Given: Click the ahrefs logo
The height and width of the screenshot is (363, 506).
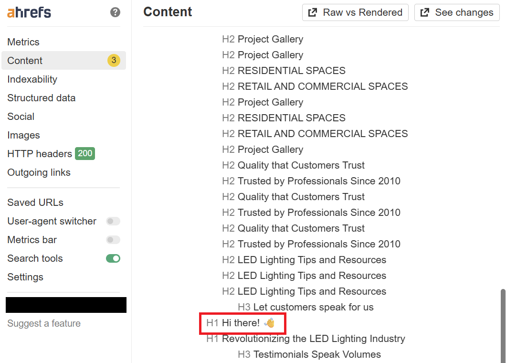Looking at the screenshot, I should point(29,12).
